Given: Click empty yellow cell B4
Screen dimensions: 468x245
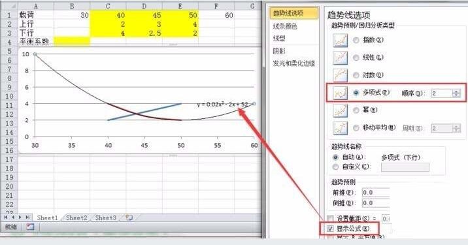Looking at the screenshot, I should point(72,41).
